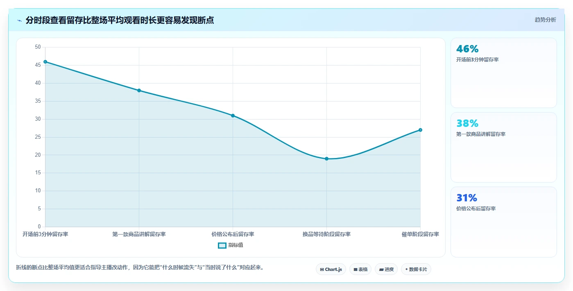Click the 38 data point at 第一款商品讲解留存率
Viewport: 573px width, 291px height.
[x=139, y=90]
